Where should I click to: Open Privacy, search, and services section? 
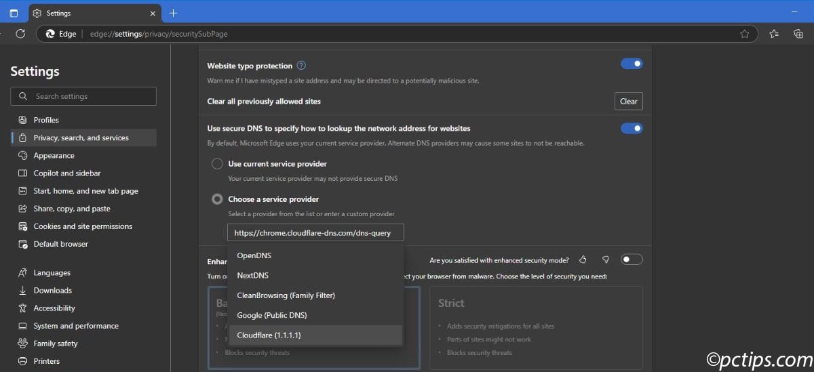click(x=83, y=138)
